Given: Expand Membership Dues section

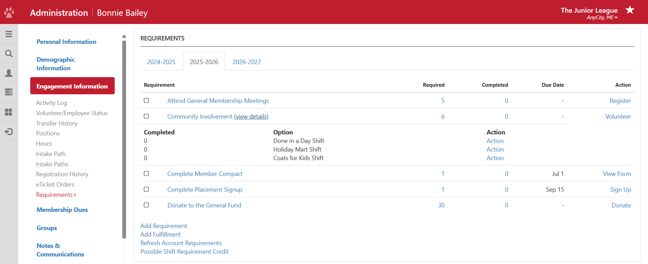Looking at the screenshot, I should tap(62, 210).
